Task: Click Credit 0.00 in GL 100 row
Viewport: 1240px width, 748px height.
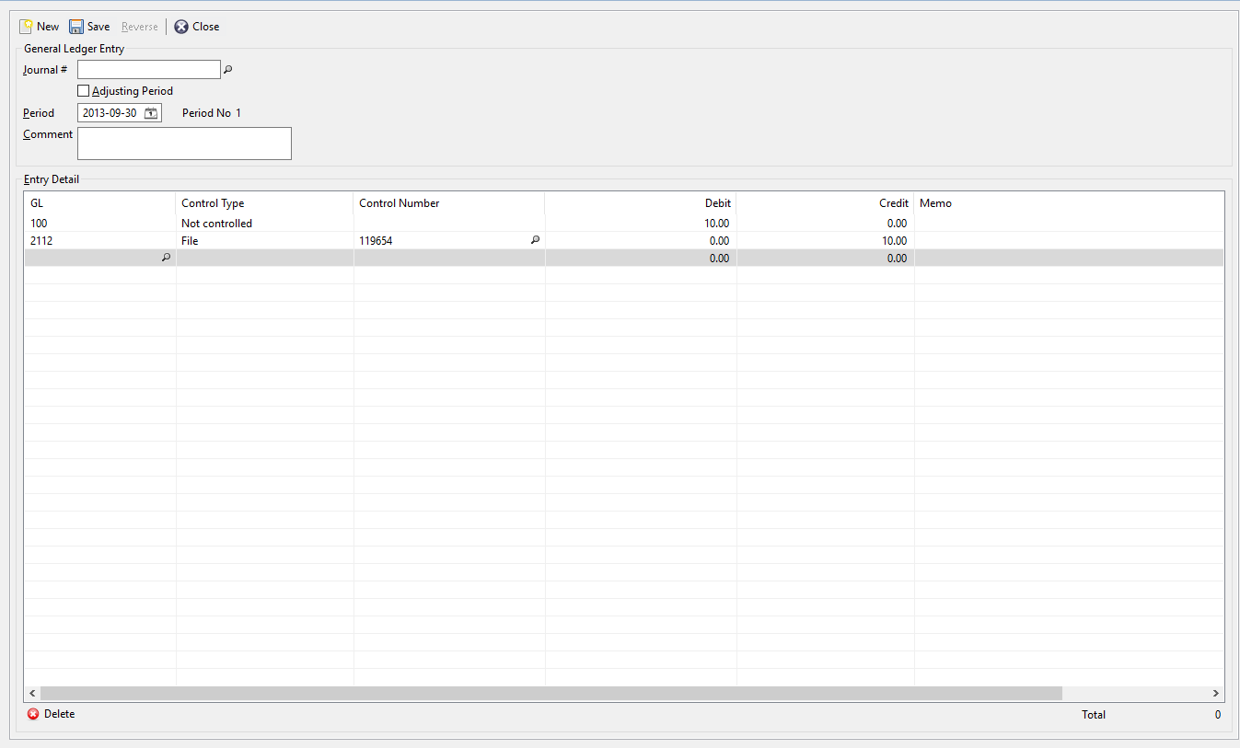Action: pyautogui.click(x=826, y=223)
